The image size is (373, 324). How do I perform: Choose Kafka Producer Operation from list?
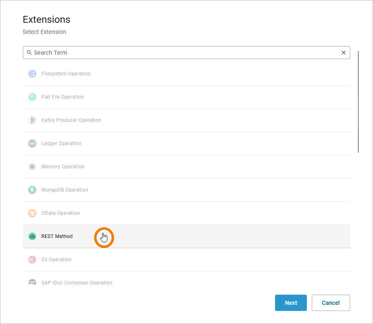[x=71, y=120]
